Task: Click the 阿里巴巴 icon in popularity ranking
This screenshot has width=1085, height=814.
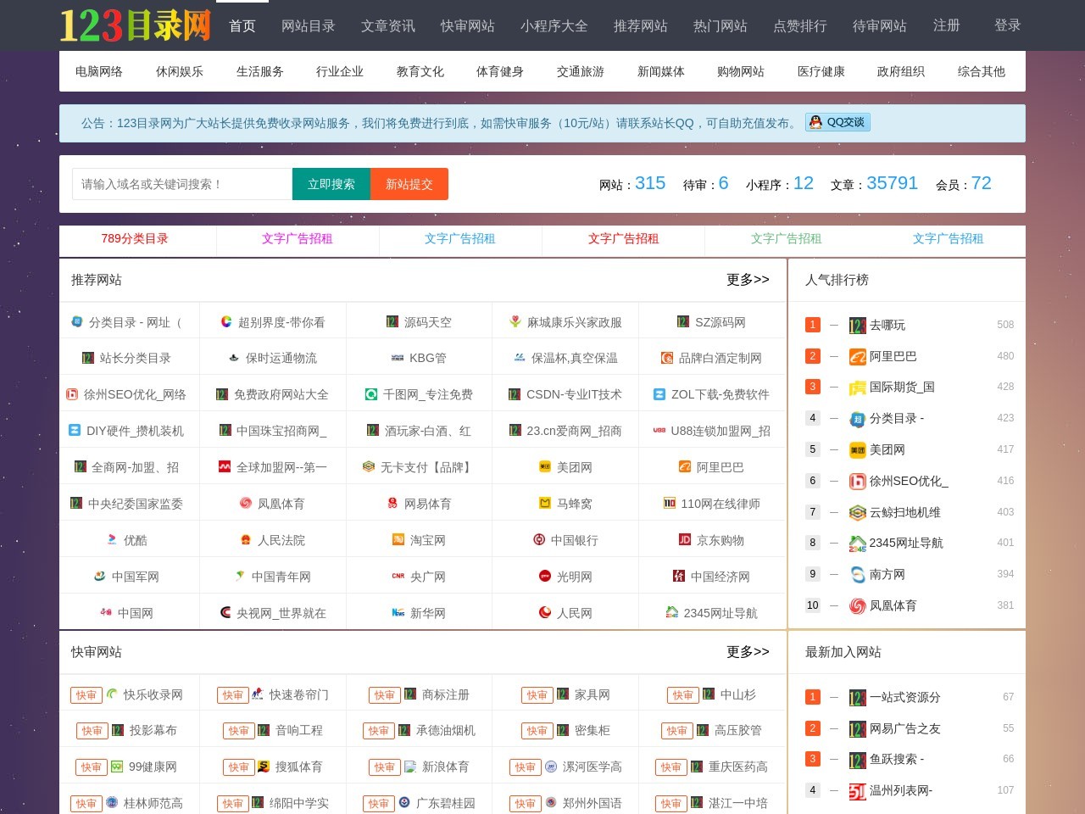Action: 857,357
